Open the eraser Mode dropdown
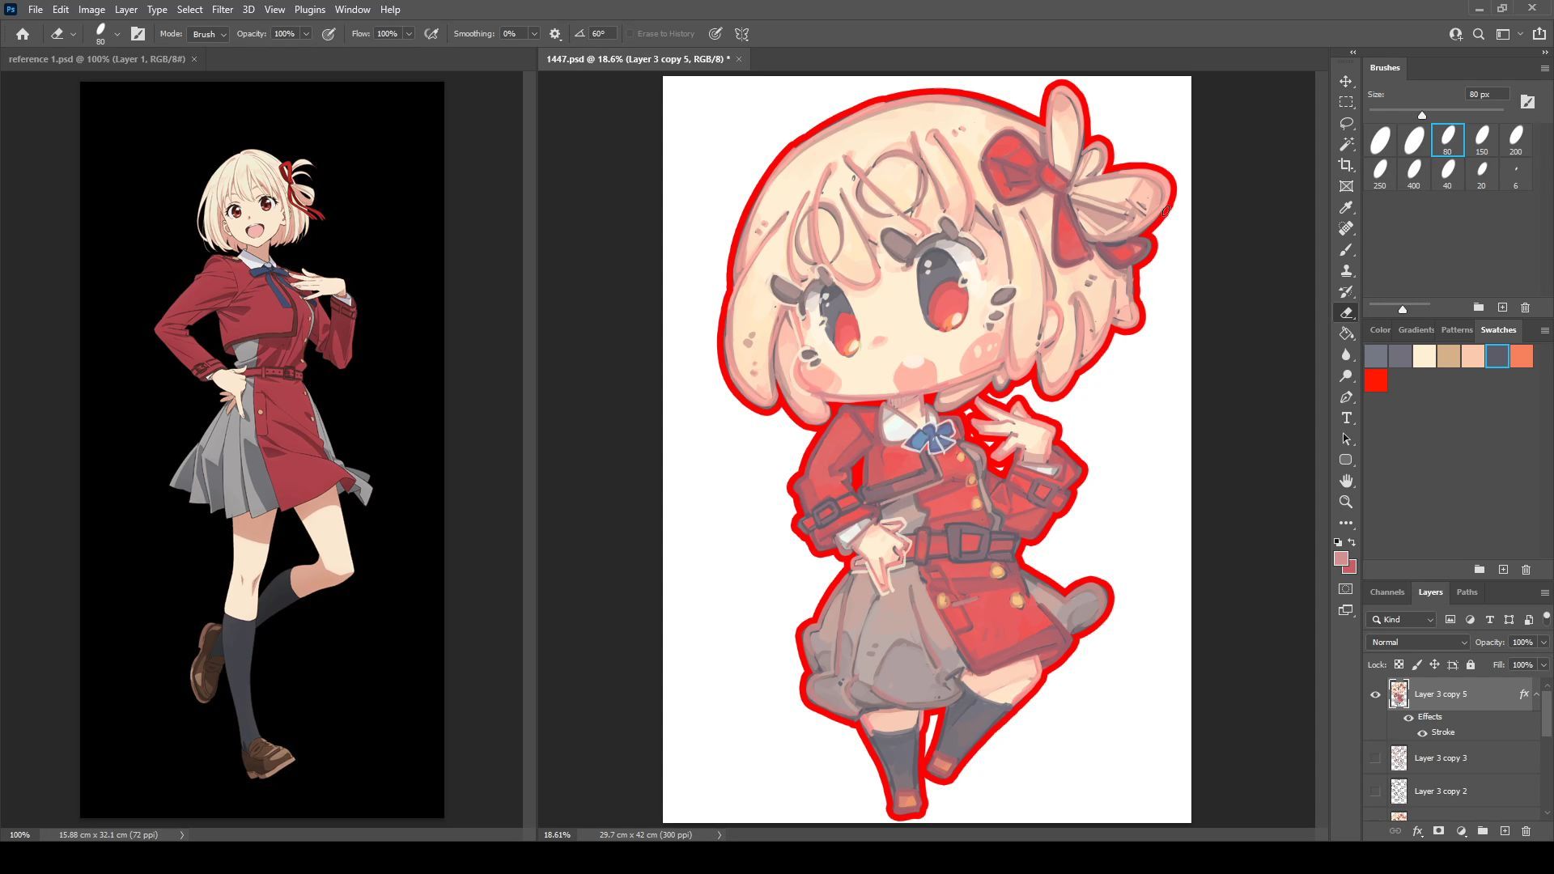 pos(208,34)
